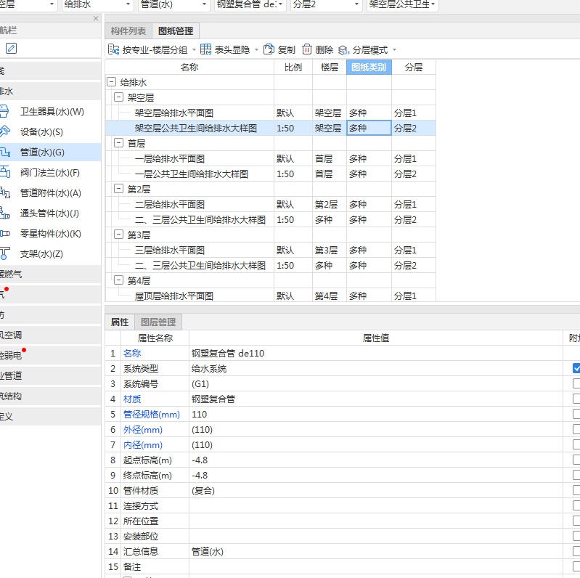Select 一层公共卫生间给排水大样图 row
The width and height of the screenshot is (580, 578).
(x=270, y=174)
